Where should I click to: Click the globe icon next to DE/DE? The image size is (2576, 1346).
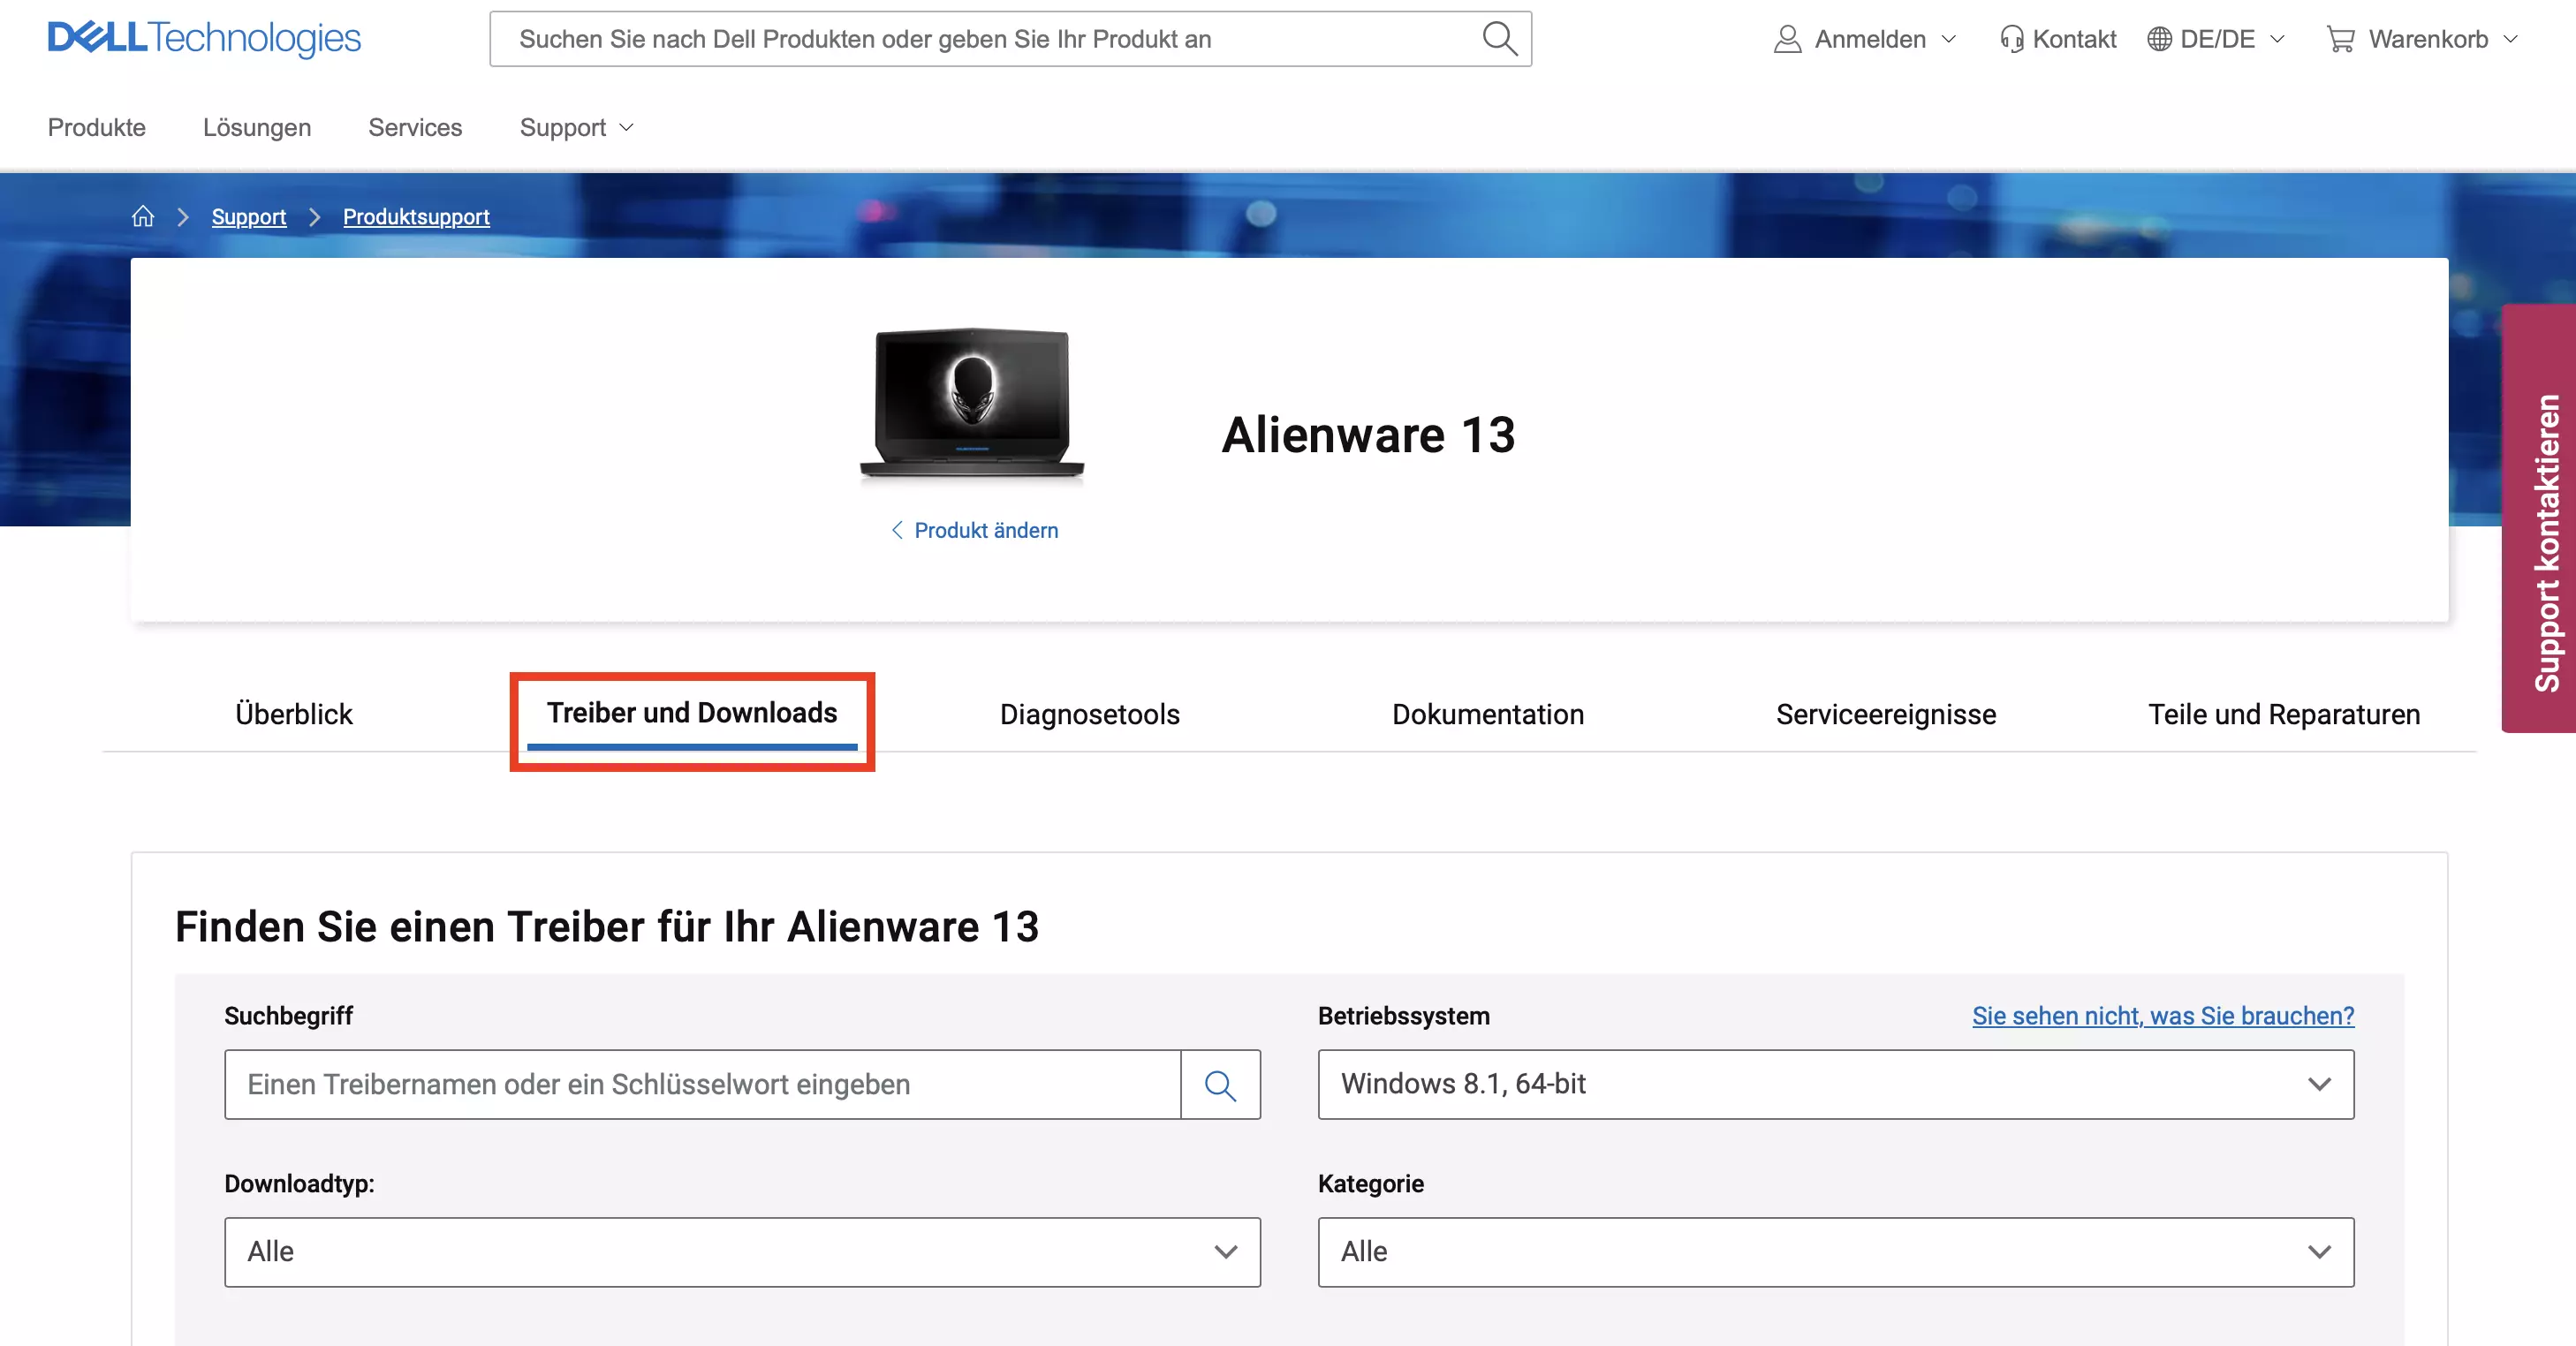[x=2157, y=39]
